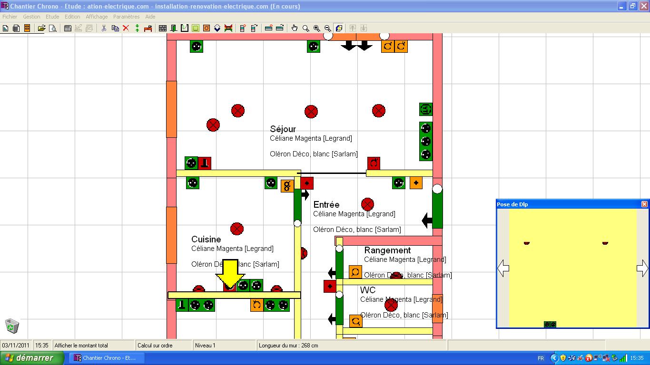
Task: Select the WC room label
Action: click(x=368, y=290)
